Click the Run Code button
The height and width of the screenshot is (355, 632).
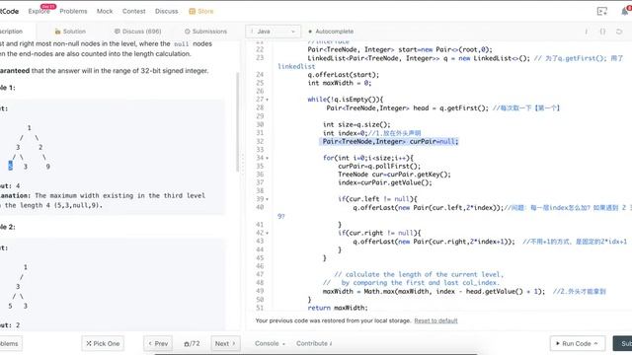point(578,344)
